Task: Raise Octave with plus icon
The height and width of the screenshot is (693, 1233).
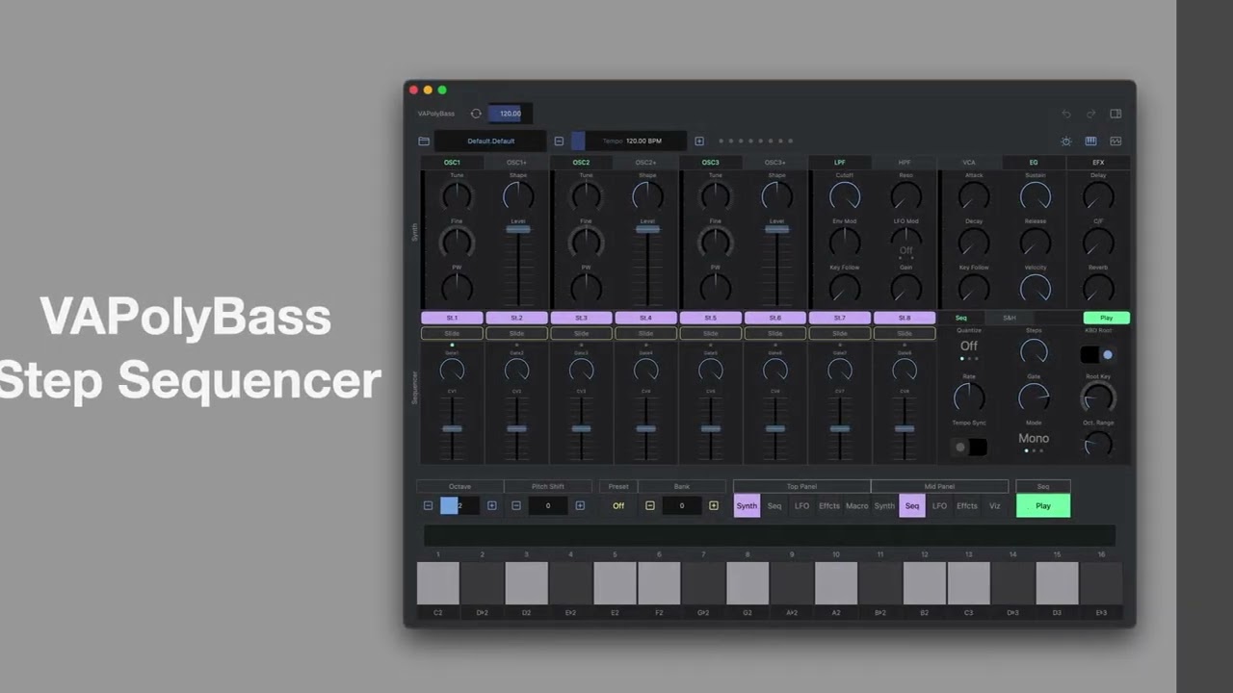Action: pos(491,505)
